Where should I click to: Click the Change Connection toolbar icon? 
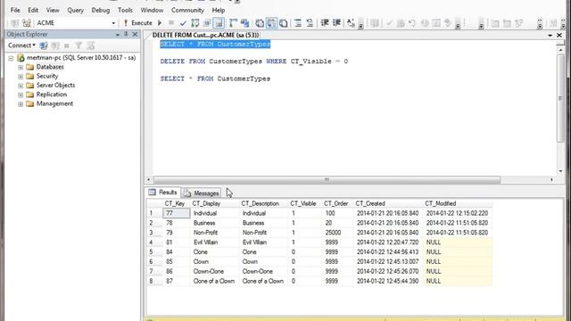pos(27,23)
